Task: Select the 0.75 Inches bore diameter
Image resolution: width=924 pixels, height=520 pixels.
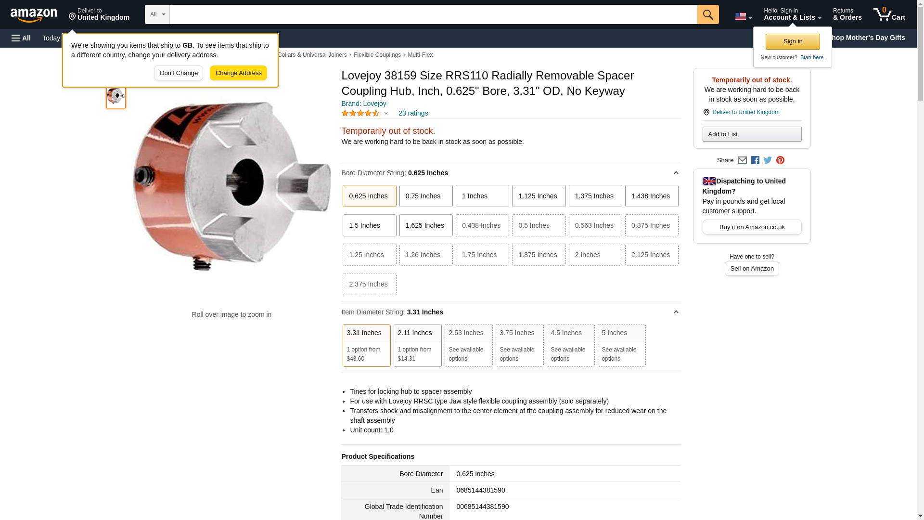Action: [425, 196]
